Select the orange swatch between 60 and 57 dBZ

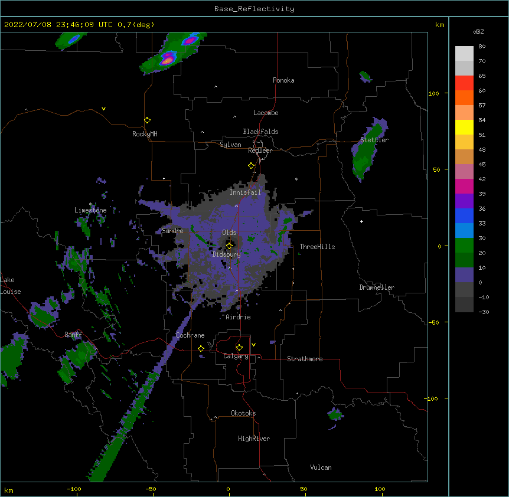tap(464, 97)
